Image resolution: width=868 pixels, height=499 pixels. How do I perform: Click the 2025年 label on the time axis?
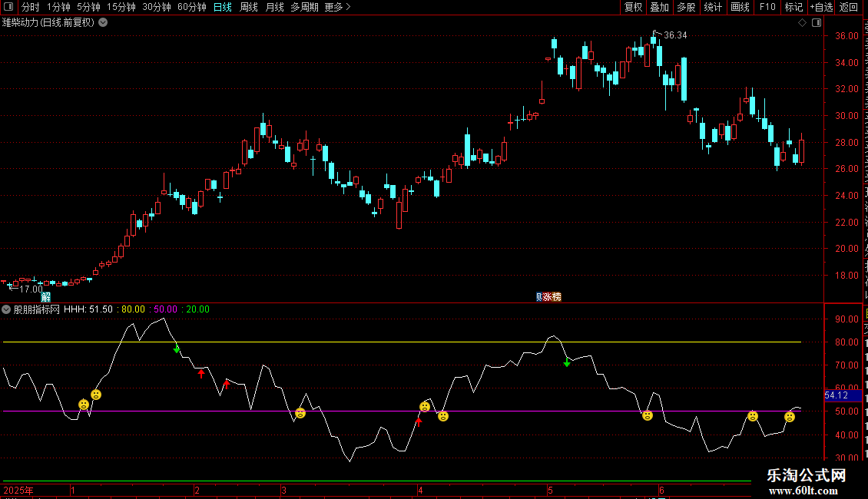click(18, 490)
